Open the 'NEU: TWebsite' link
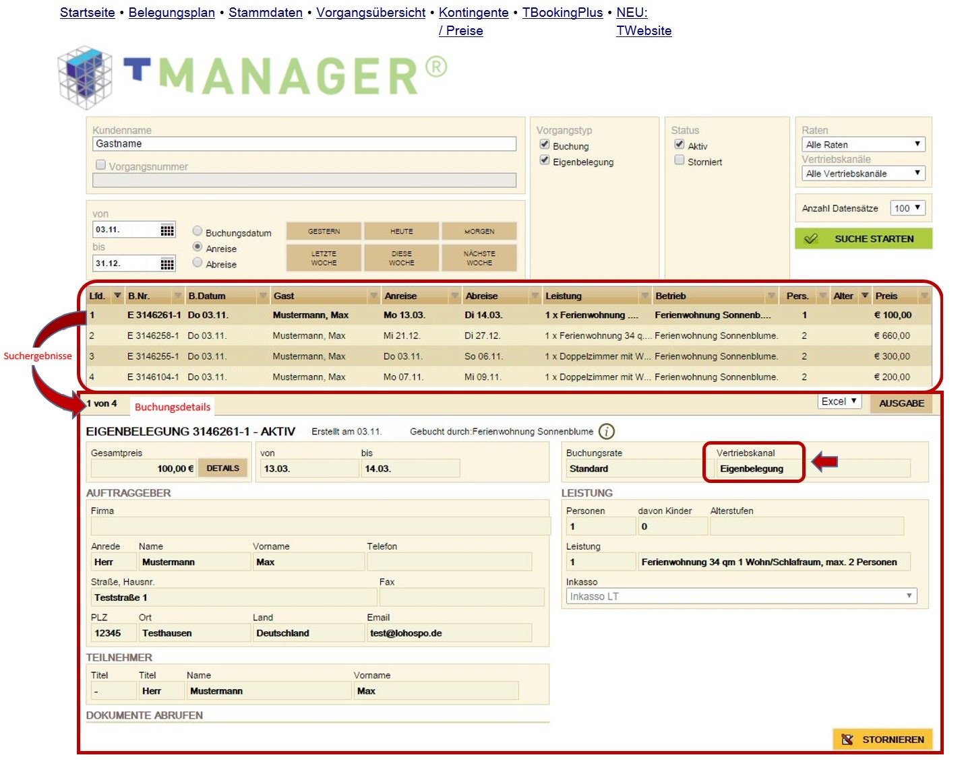 tap(644, 22)
